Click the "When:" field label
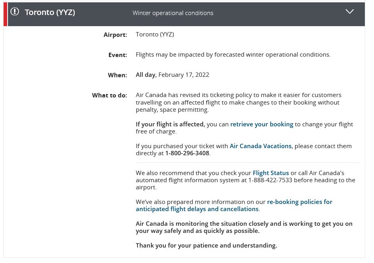This screenshot has height=263, width=374. 117,75
